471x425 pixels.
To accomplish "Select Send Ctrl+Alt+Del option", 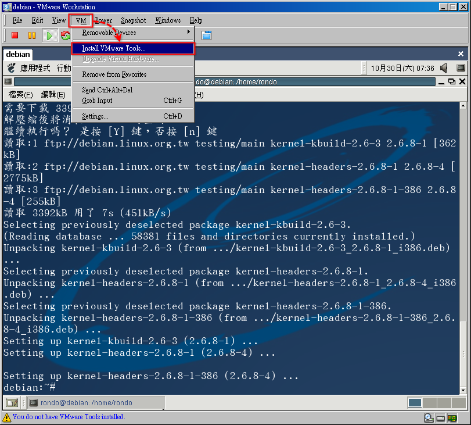I will click(x=107, y=90).
